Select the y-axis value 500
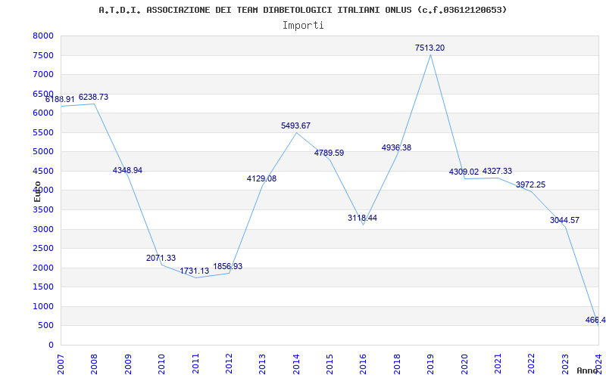 pos(45,326)
